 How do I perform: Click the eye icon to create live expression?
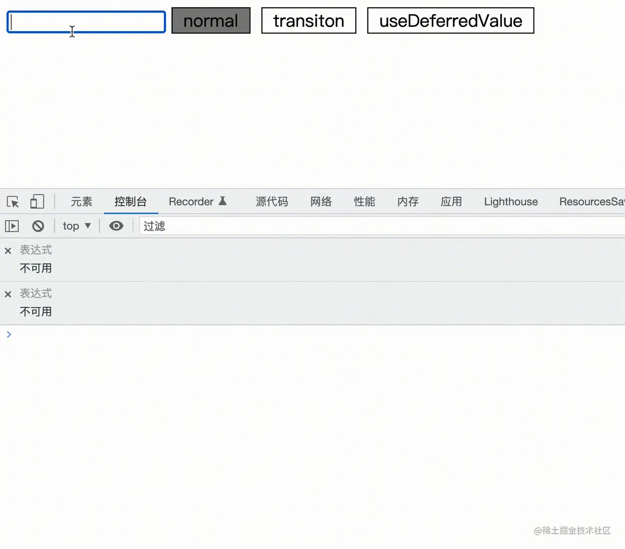[x=116, y=226]
